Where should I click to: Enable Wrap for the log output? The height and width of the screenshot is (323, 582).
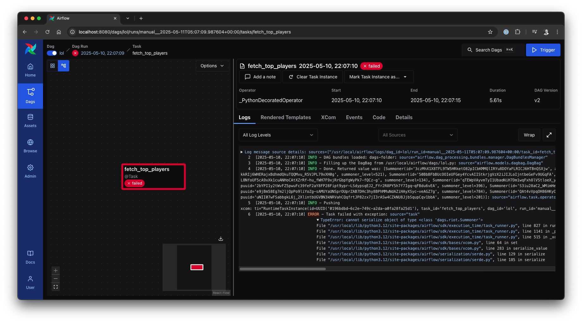pyautogui.click(x=529, y=135)
